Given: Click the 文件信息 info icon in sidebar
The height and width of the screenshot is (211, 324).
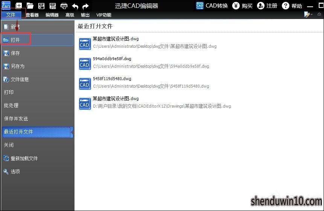Looking at the screenshot, I should pos(6,79).
